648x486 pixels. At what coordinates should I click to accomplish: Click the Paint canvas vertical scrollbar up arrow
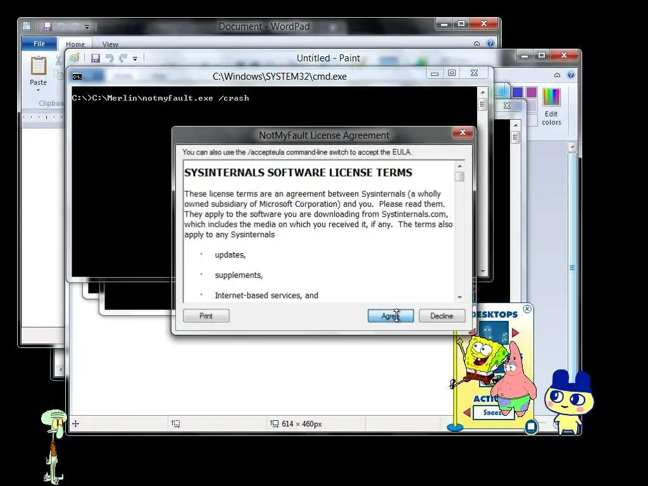click(572, 147)
